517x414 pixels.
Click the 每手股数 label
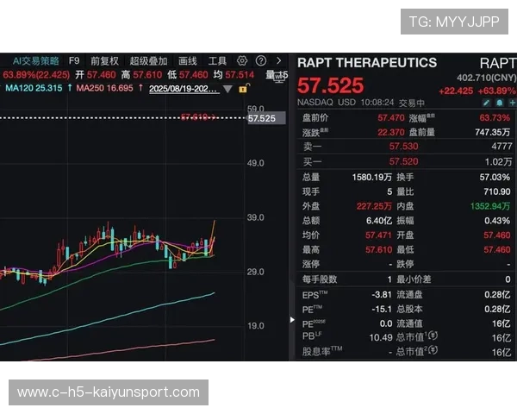[320, 279]
